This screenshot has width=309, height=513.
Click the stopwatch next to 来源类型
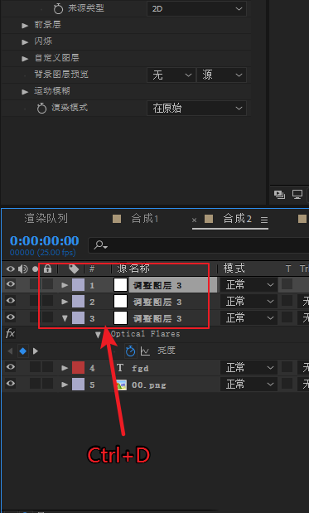[58, 9]
